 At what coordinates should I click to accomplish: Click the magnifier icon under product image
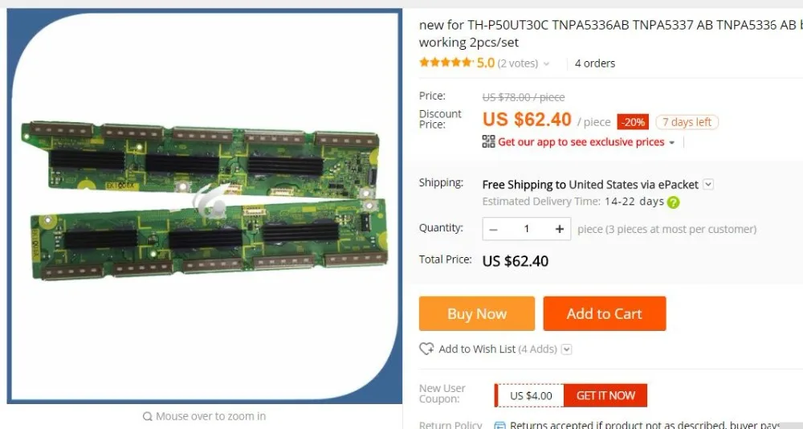pyautogui.click(x=148, y=416)
